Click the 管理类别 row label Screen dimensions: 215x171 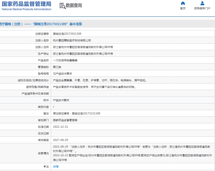43,67
